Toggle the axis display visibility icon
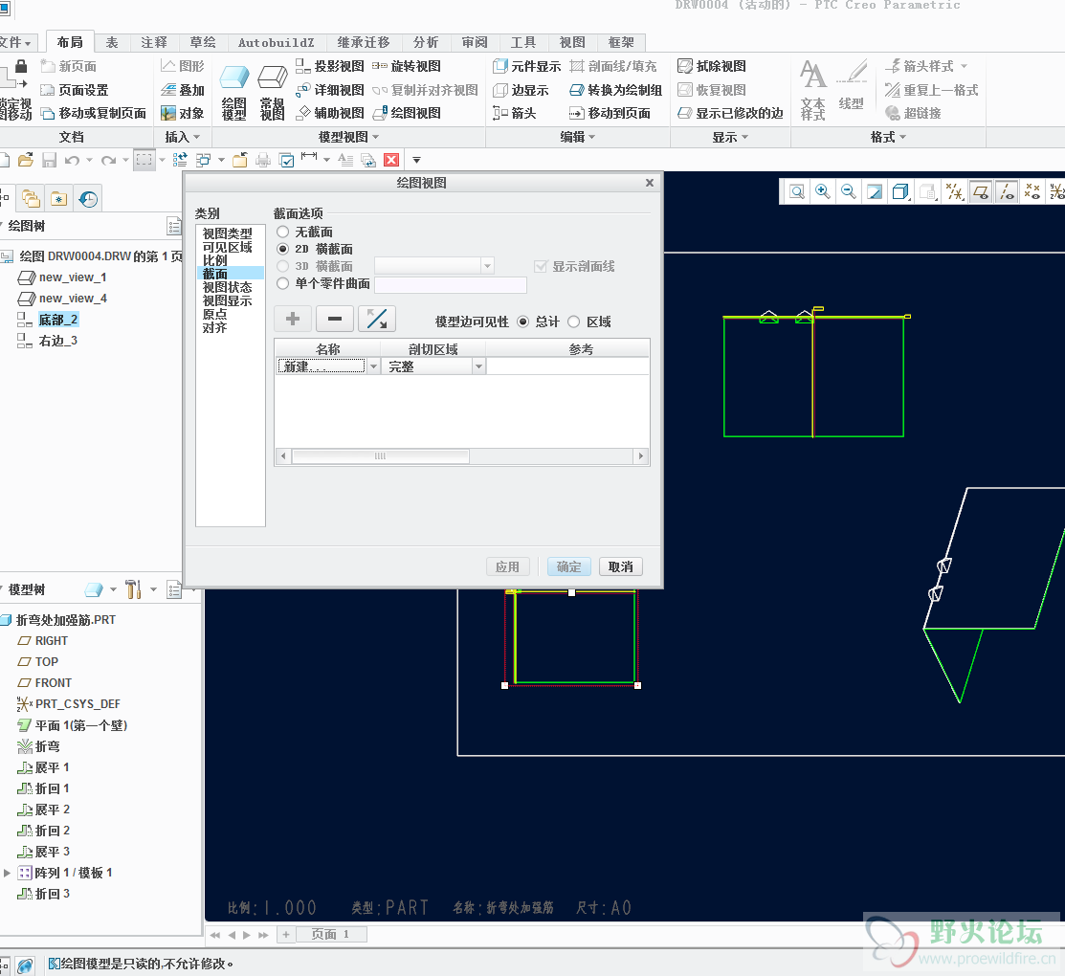 (x=1006, y=192)
